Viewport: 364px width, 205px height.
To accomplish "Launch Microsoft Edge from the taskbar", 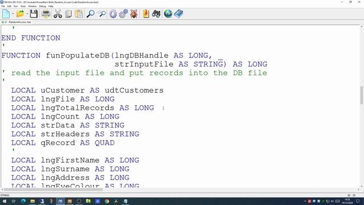I will click(x=23, y=201).
